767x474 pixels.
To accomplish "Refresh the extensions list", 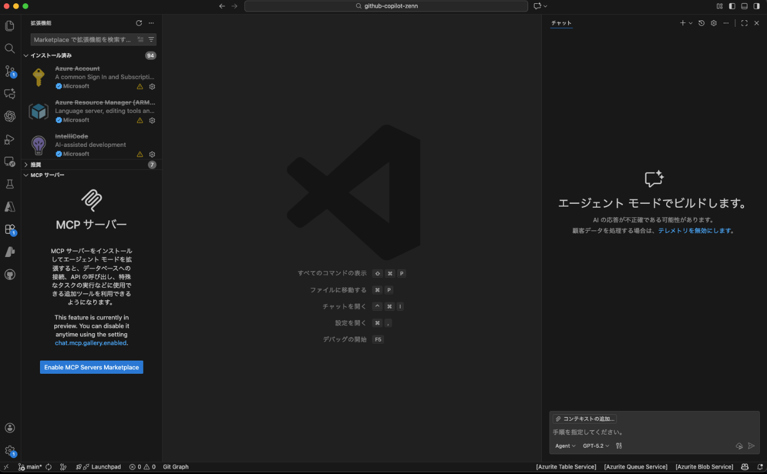I will coord(139,23).
